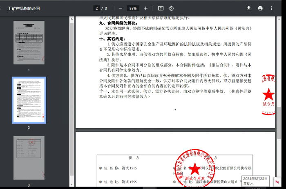
Task: Open the more actions three-dot menu
Action: pyautogui.click(x=272, y=8)
